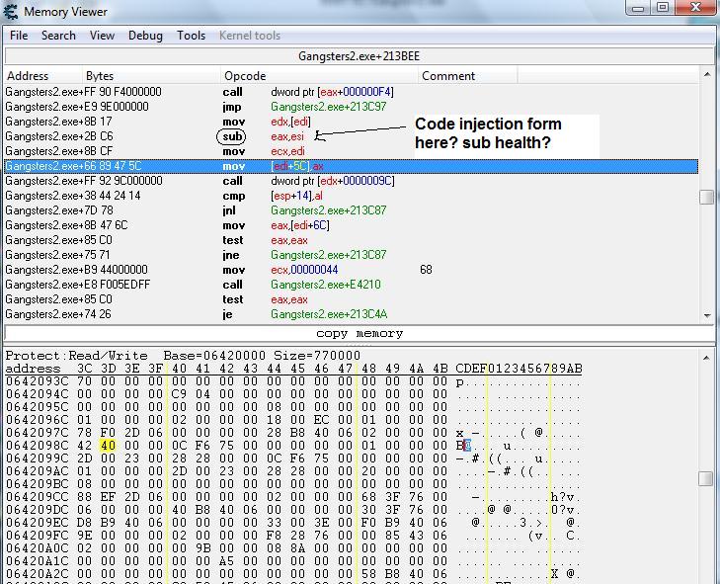Click the Address column header

pos(28,76)
